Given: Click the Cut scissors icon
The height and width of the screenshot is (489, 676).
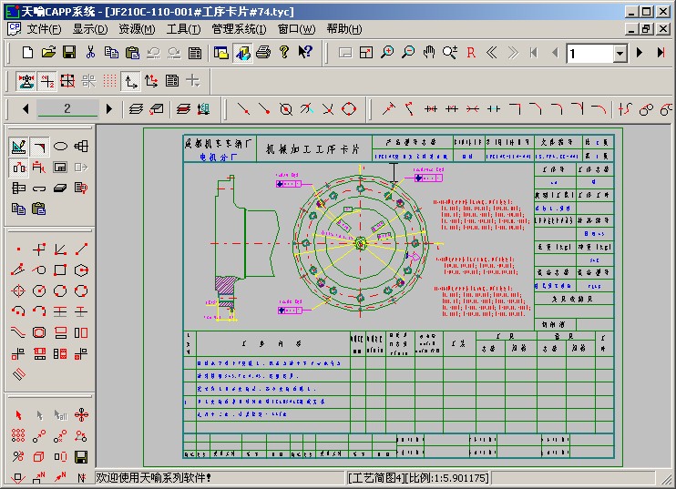Looking at the screenshot, I should [x=90, y=53].
